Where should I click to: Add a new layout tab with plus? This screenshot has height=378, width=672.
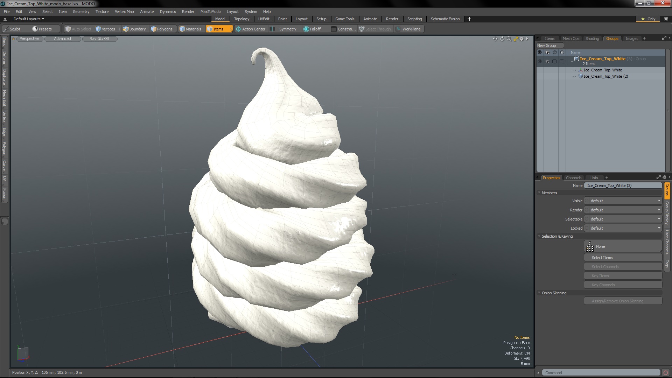[469, 19]
